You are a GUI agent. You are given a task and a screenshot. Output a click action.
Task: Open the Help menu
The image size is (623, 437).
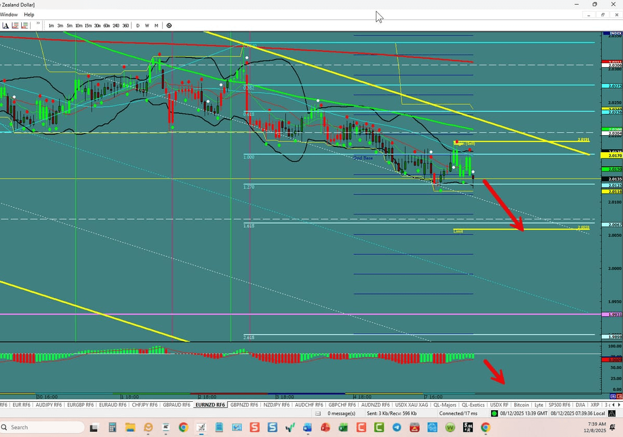[x=29, y=14]
